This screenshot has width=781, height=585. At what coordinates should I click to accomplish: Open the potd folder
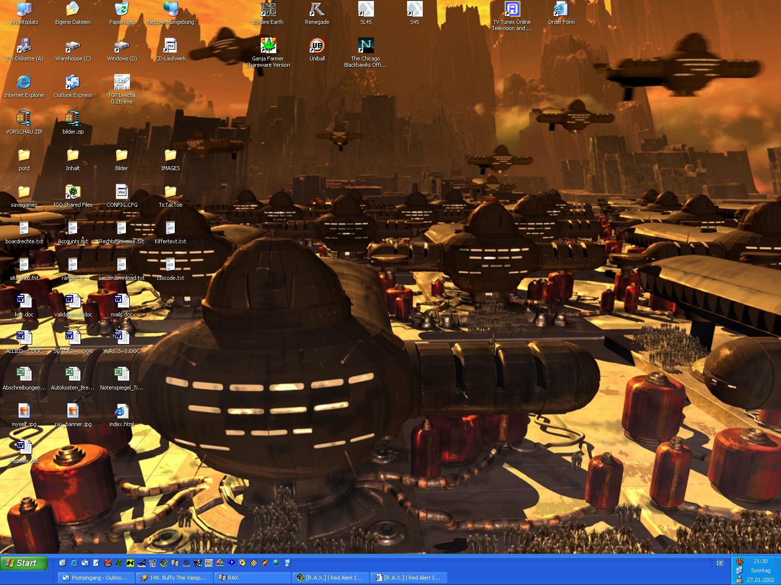tap(24, 160)
